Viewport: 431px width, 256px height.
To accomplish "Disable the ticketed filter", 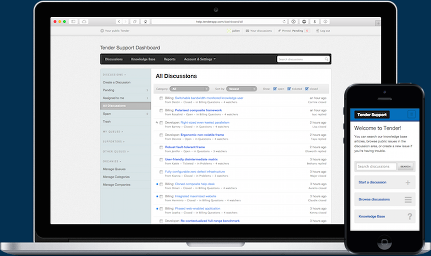I will (x=289, y=89).
